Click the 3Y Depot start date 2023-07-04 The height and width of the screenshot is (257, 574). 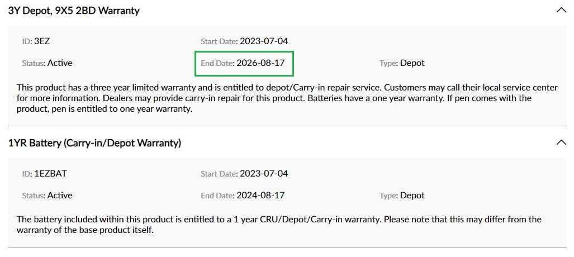[264, 41]
